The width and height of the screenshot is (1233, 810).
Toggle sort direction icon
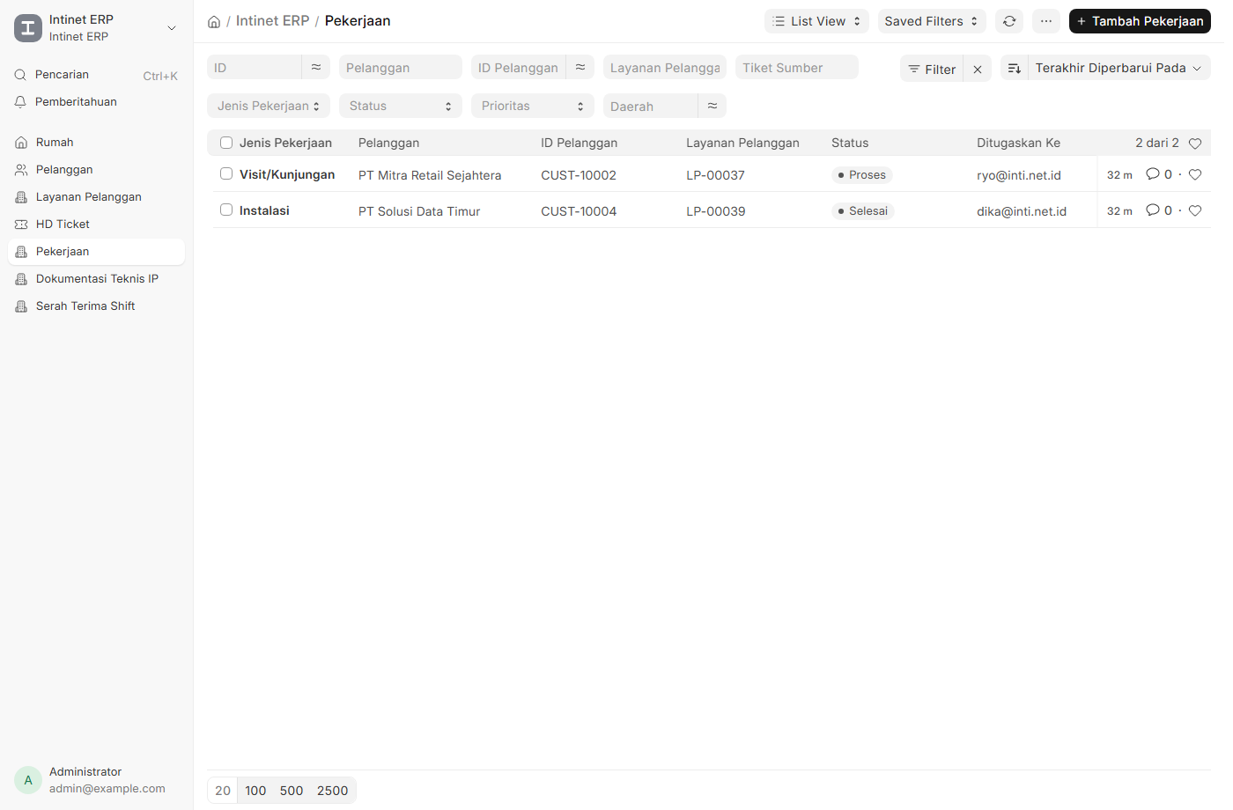[x=1015, y=68]
